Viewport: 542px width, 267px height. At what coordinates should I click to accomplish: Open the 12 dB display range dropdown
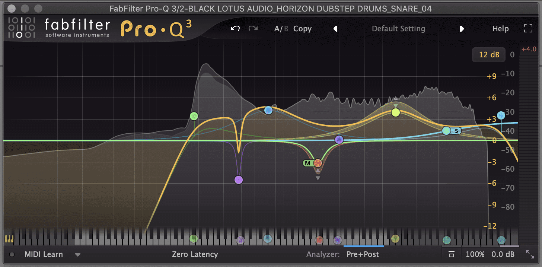click(489, 55)
